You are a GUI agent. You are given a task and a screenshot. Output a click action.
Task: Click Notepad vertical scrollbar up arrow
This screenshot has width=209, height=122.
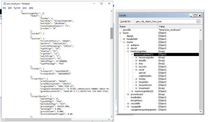pyautogui.click(x=112, y=11)
